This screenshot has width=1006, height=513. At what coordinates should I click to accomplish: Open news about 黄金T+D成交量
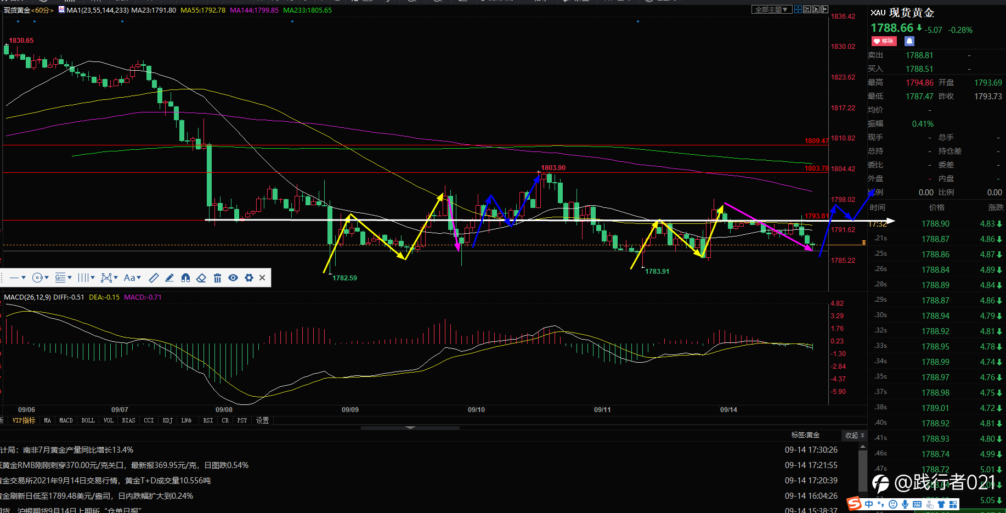point(105,481)
